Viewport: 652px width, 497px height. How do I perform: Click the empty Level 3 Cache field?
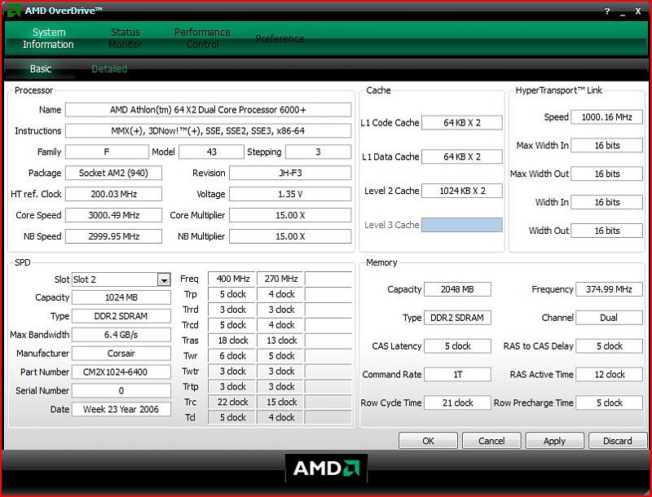(462, 225)
